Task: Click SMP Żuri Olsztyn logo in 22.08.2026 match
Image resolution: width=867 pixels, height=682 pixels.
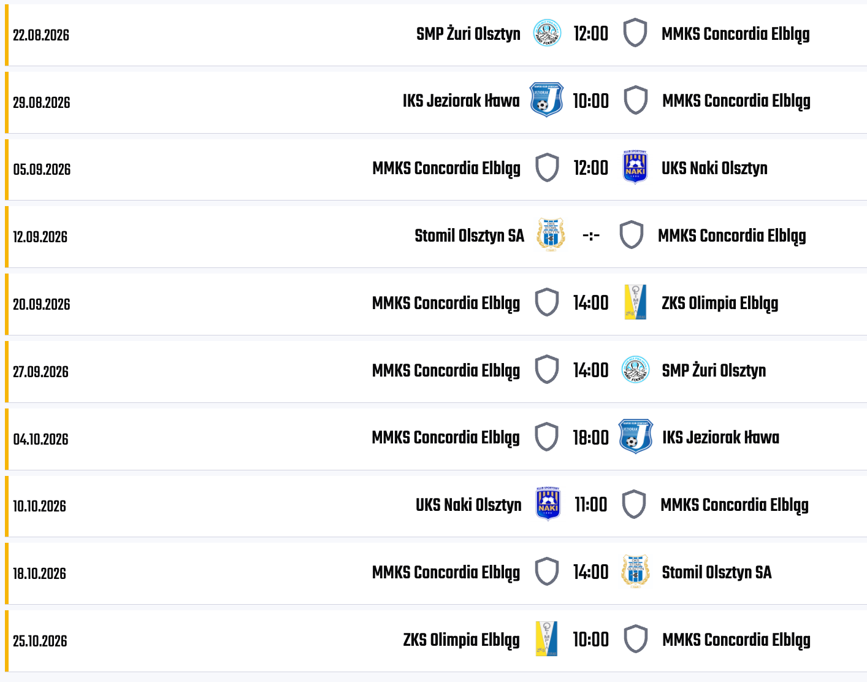Action: [547, 33]
